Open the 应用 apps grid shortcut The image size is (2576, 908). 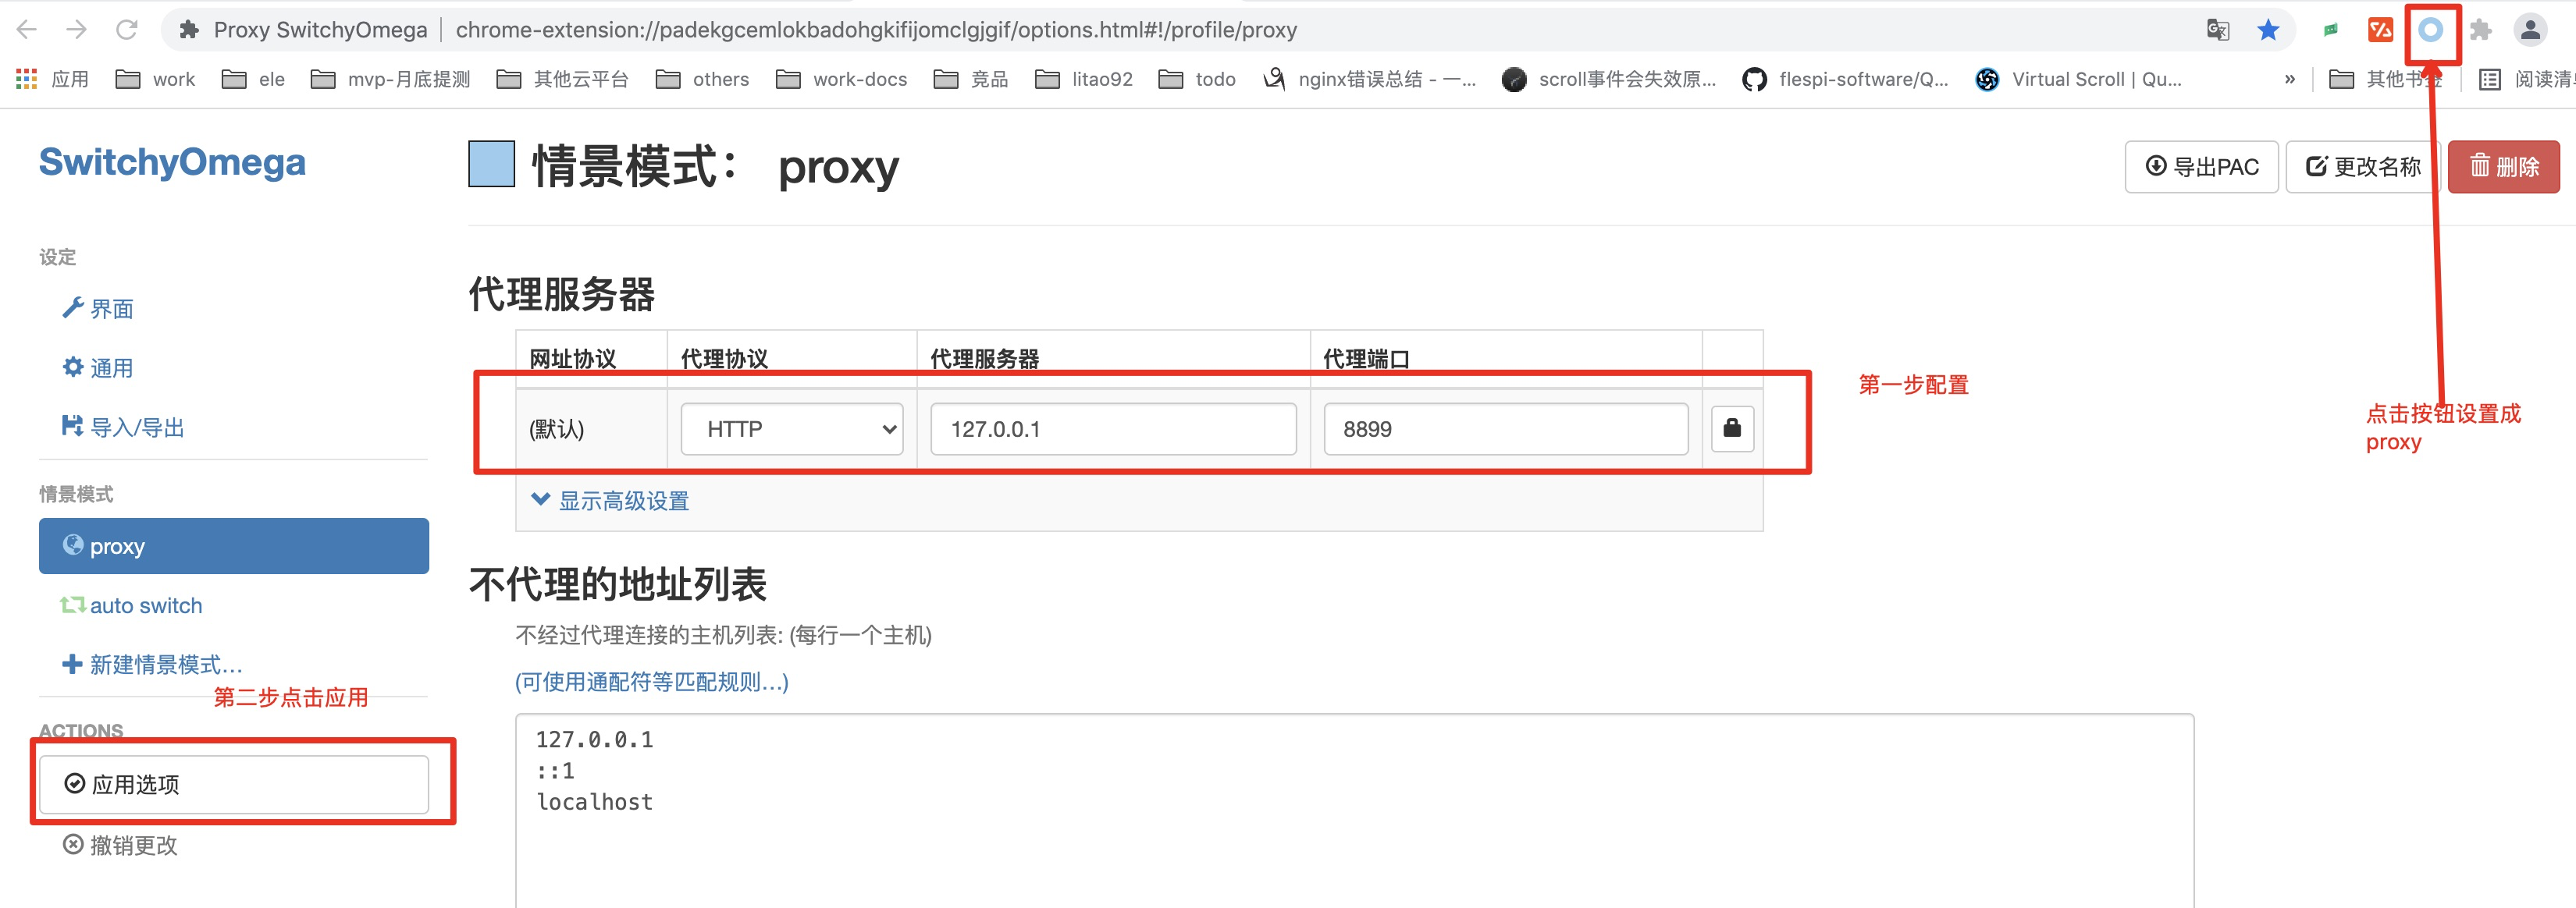tap(53, 79)
